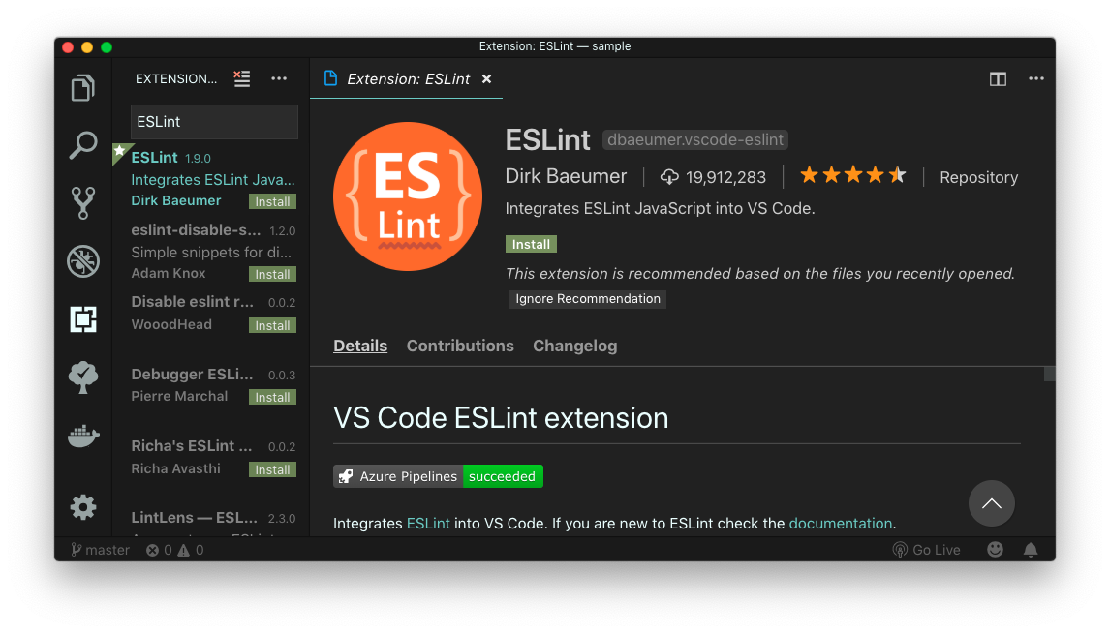The height and width of the screenshot is (633, 1110).
Task: Switch to the Details tab
Action: pyautogui.click(x=360, y=346)
